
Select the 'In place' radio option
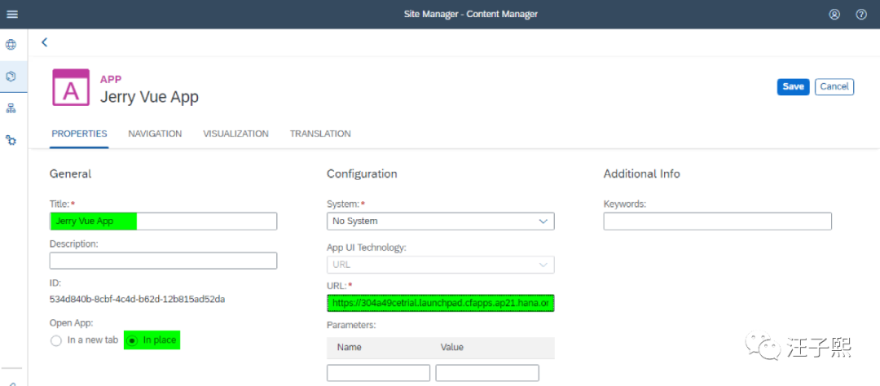pyautogui.click(x=133, y=340)
